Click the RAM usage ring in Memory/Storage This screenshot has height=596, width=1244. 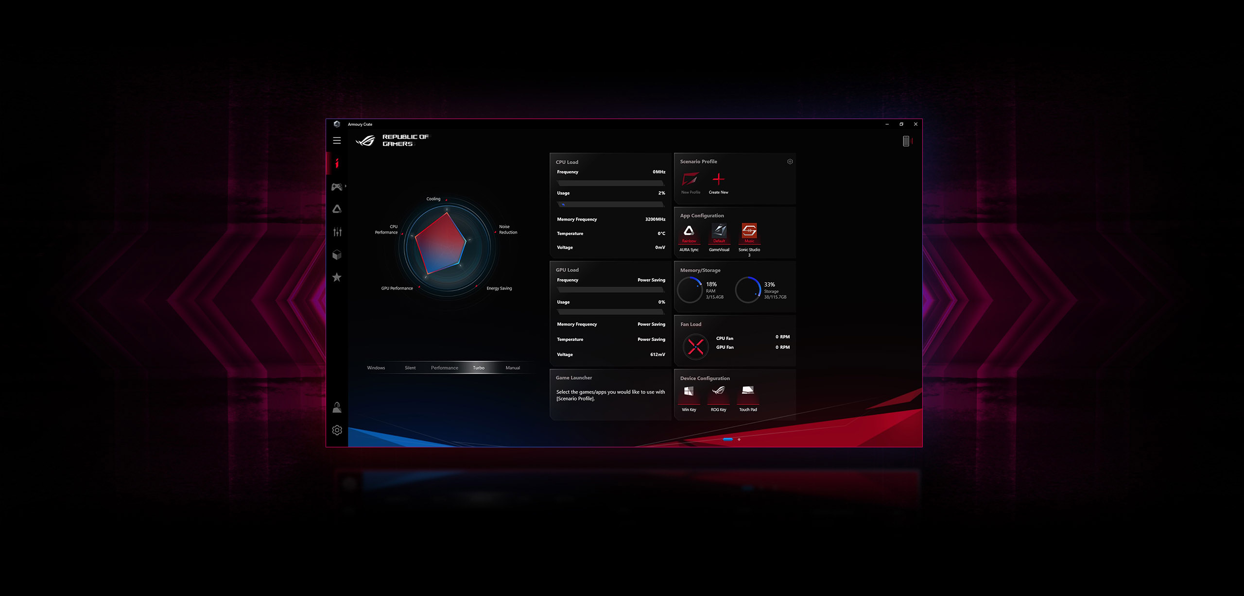pos(690,289)
